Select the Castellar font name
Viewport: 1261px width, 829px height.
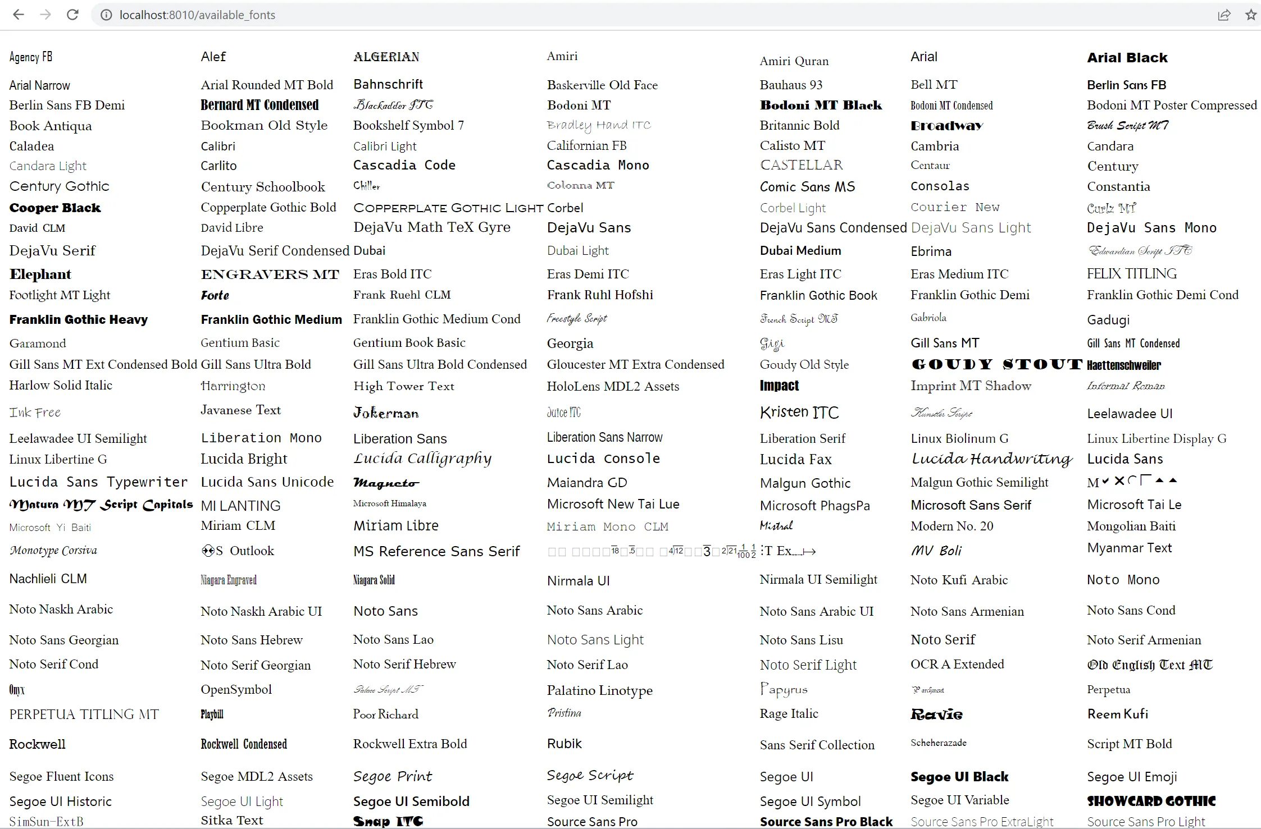click(x=802, y=165)
